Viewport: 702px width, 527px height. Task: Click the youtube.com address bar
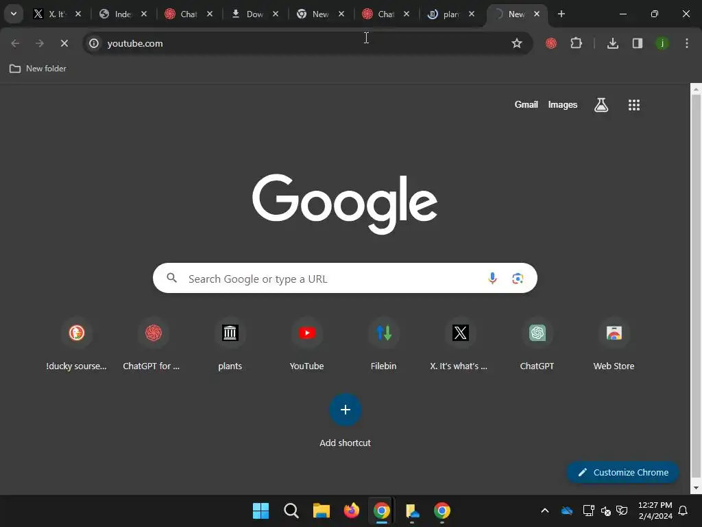[307, 43]
